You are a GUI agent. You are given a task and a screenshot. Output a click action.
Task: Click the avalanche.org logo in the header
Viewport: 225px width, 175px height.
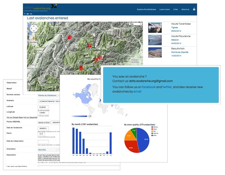tap(40, 8)
